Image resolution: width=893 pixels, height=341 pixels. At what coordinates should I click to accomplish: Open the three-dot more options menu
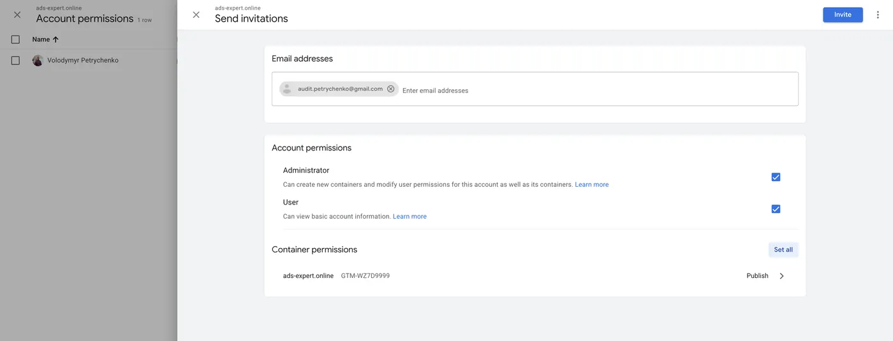[x=878, y=15]
